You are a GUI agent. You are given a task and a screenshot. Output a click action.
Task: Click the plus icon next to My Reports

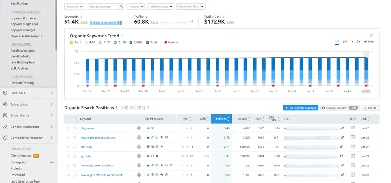[x=52, y=162]
